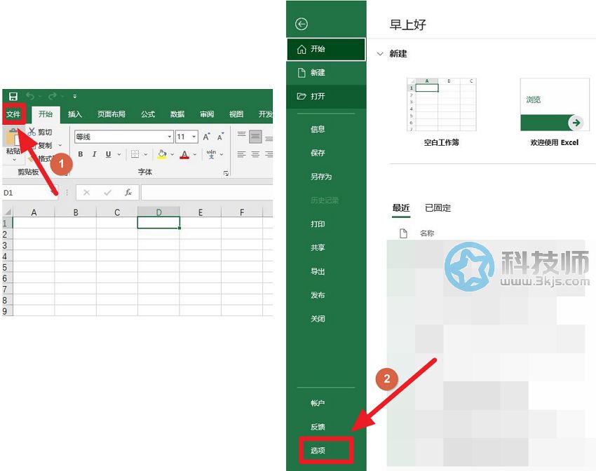Click the Increase Font Size icon
Screen dimensions: 596x471
coord(206,137)
